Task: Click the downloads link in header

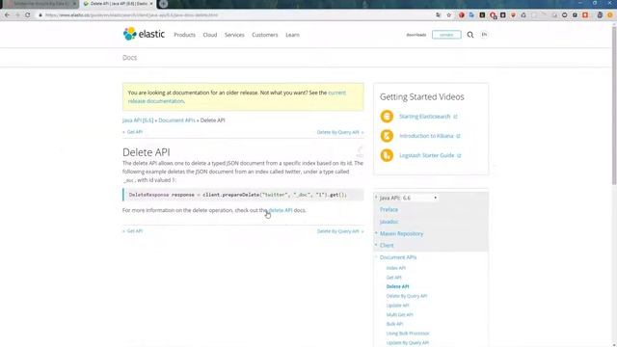Action: pos(416,35)
